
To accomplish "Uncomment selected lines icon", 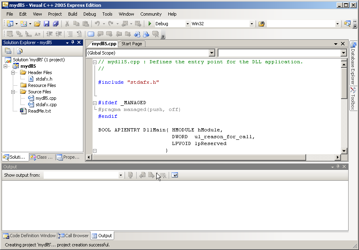I will pos(79,34).
